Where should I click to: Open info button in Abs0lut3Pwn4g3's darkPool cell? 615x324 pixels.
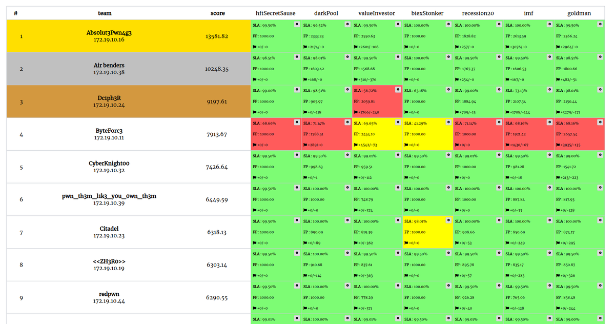click(x=347, y=25)
